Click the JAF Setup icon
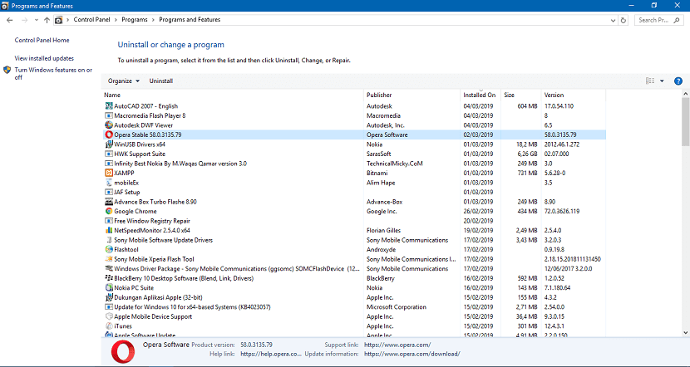The height and width of the screenshot is (367, 690). (x=109, y=192)
